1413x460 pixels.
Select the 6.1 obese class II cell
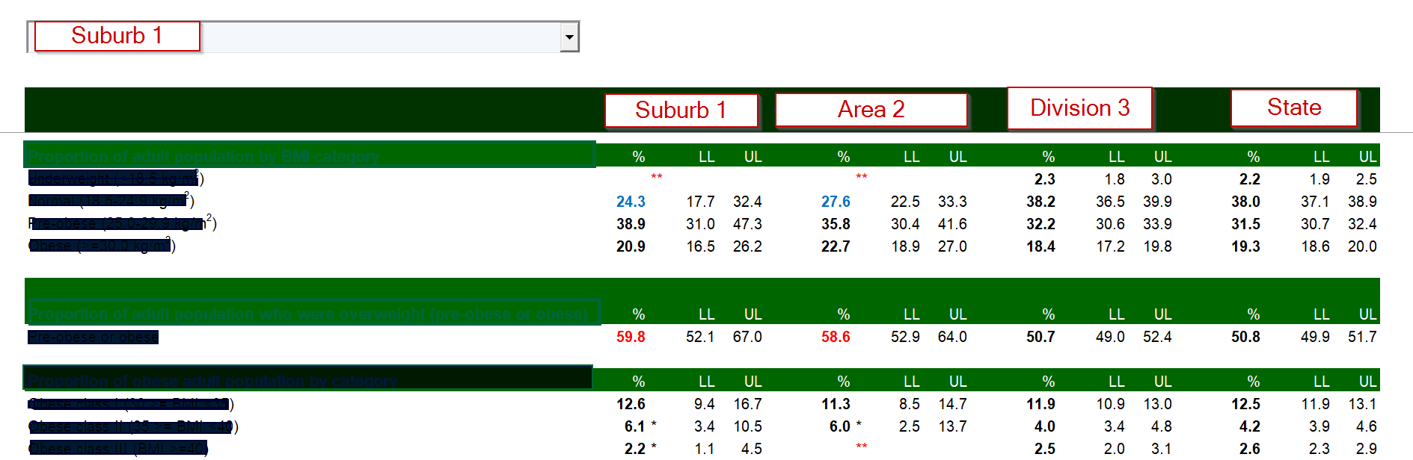tap(634, 426)
